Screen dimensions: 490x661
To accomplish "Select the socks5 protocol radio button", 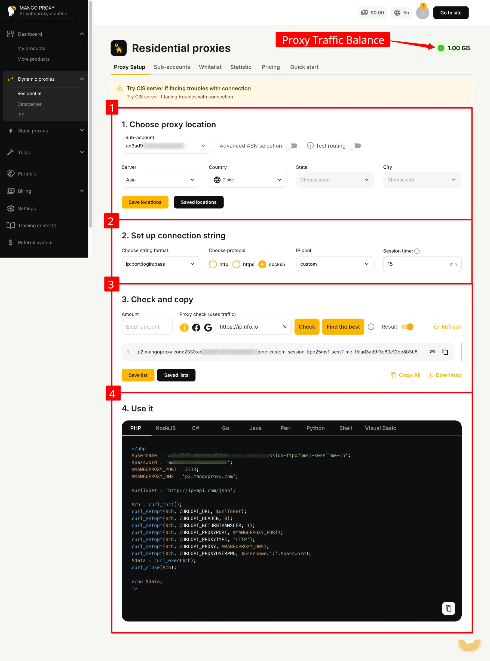I will (x=262, y=264).
